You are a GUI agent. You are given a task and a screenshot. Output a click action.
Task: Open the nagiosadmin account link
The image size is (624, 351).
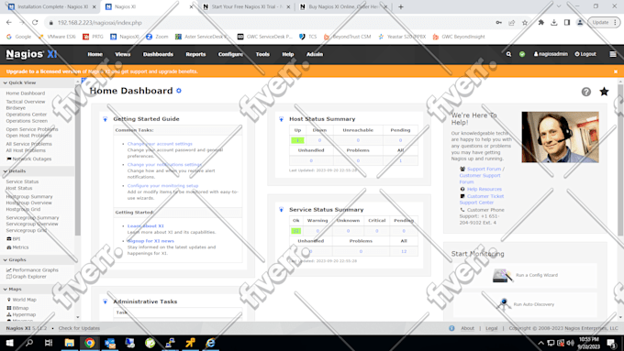point(551,54)
